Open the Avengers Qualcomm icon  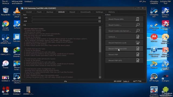click(154, 92)
